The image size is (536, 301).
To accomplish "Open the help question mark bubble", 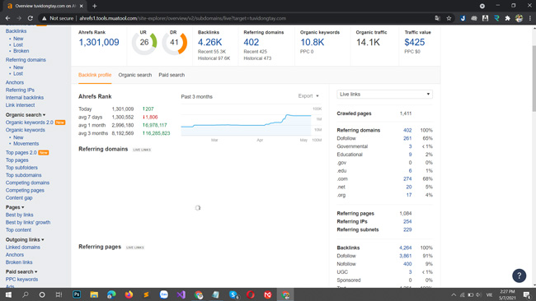I will pos(519,276).
